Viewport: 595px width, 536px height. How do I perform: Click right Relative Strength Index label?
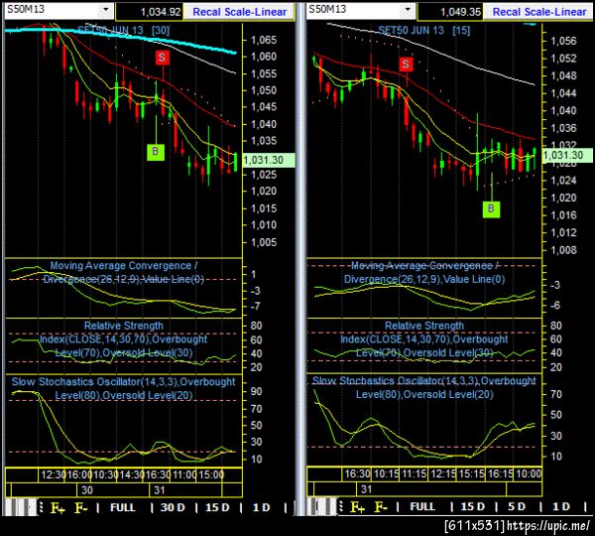[424, 339]
